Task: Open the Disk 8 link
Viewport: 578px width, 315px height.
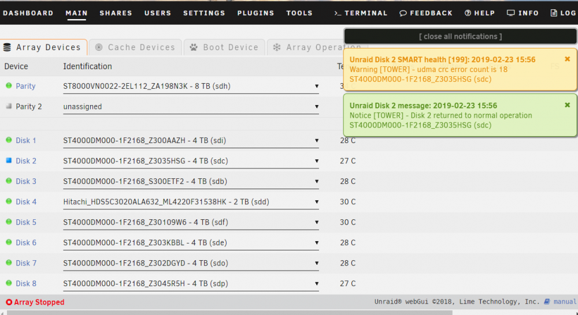Action: pos(26,284)
